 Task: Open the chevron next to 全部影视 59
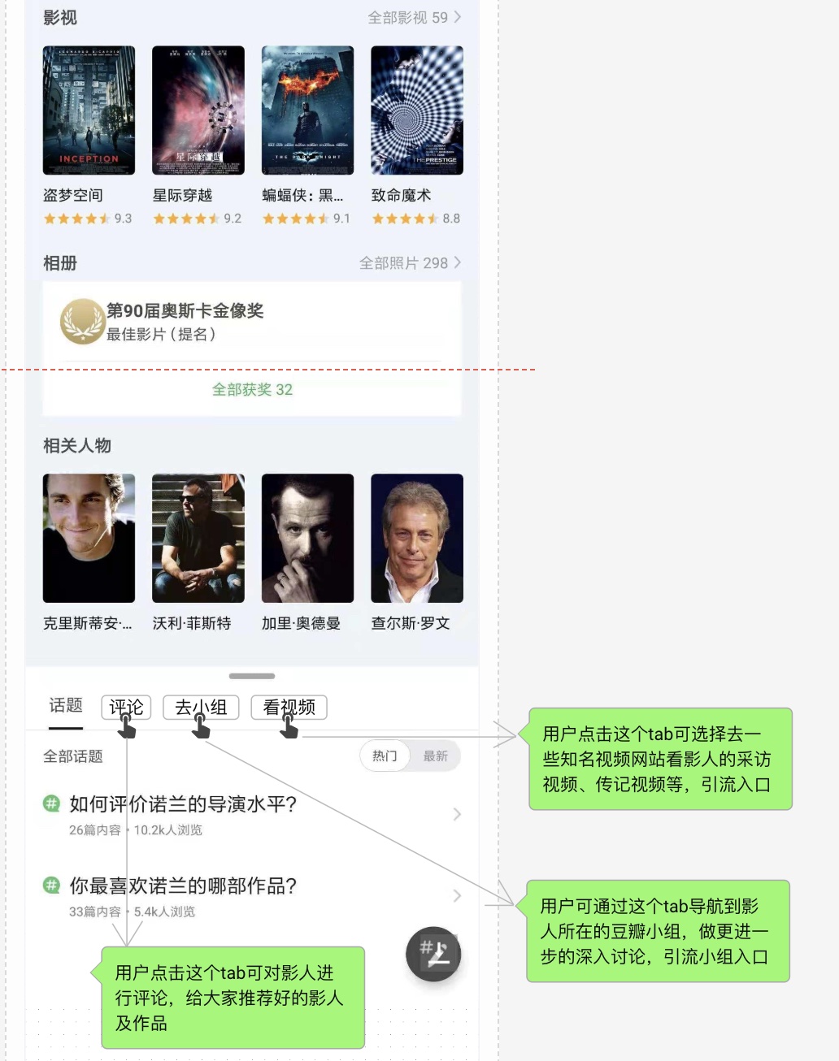tap(458, 17)
